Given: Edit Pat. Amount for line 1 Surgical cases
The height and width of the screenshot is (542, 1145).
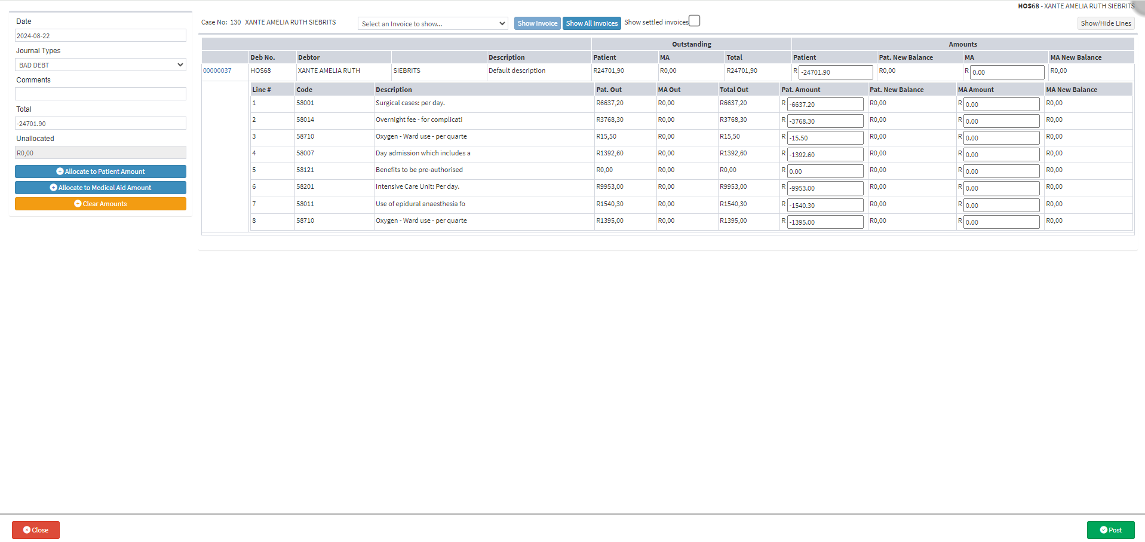Looking at the screenshot, I should point(824,105).
